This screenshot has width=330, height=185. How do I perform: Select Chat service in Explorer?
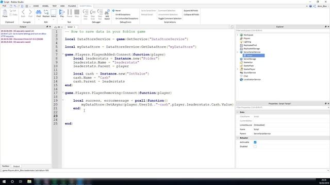(x=245, y=76)
